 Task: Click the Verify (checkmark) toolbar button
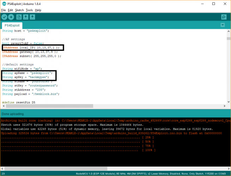coord(5,17)
